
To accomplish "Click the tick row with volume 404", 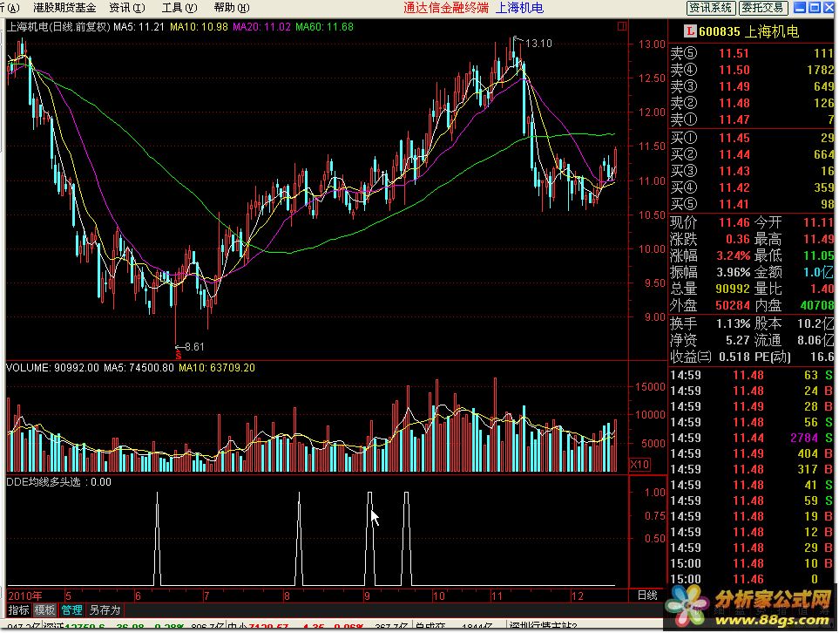I will point(752,453).
